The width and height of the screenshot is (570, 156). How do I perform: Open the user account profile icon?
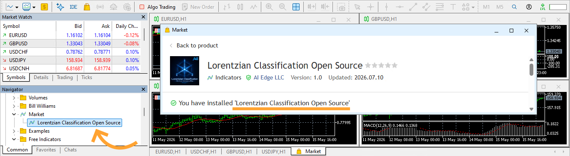[x=529, y=7]
